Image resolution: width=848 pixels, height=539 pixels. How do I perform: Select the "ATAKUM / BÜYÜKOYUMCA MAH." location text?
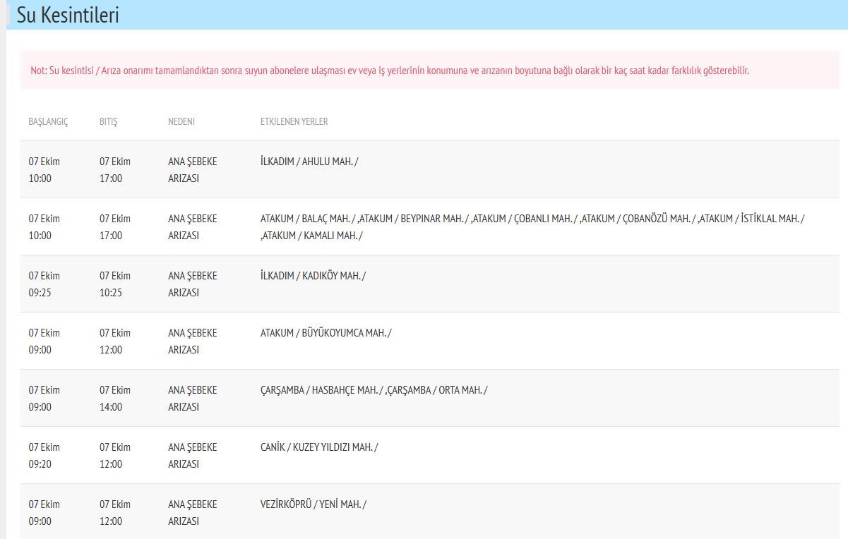click(x=326, y=333)
